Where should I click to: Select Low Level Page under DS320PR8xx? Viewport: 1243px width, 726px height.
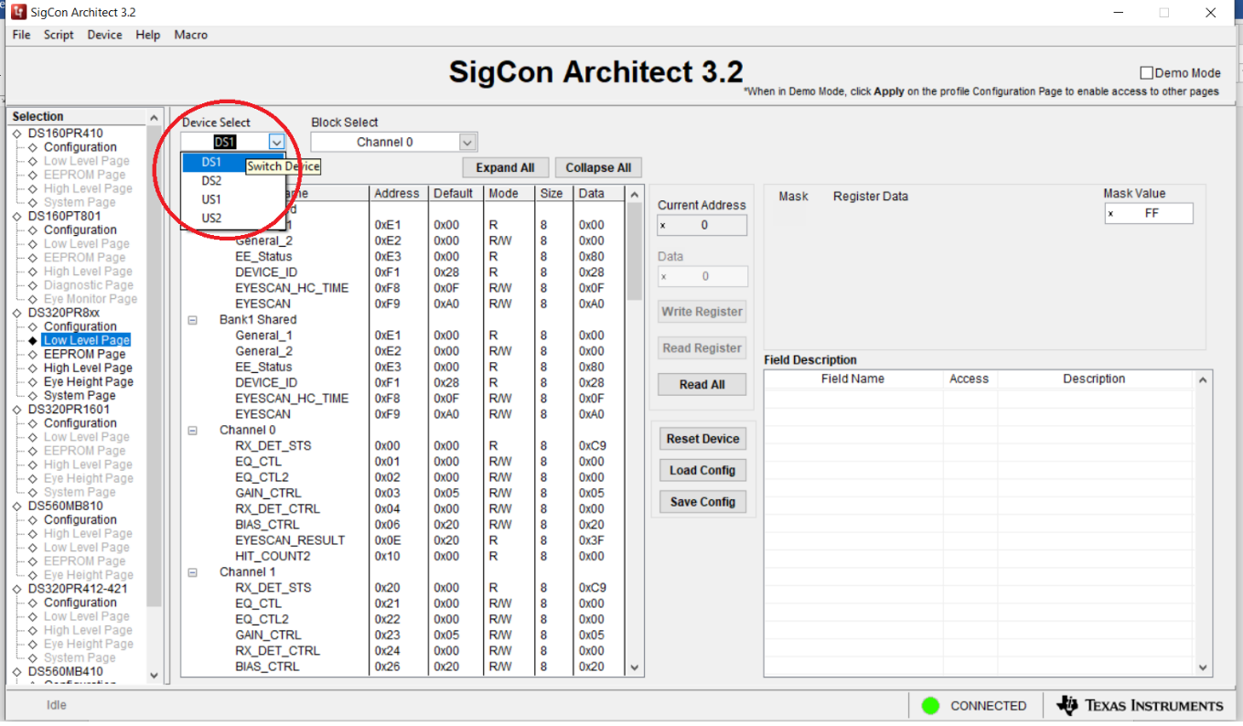[86, 340]
